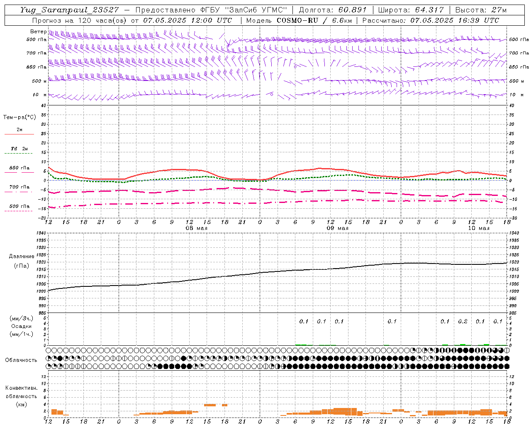
Task: Click the Долгота: 60.891 value
Action: 333,10
